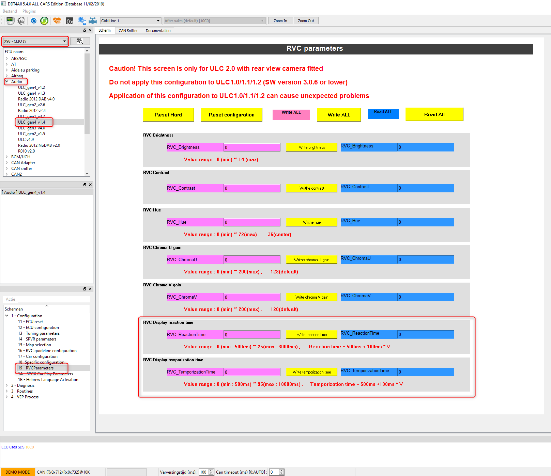Click the ECU scan search icon button
Viewport: 551px width, 476px height.
pos(80,41)
